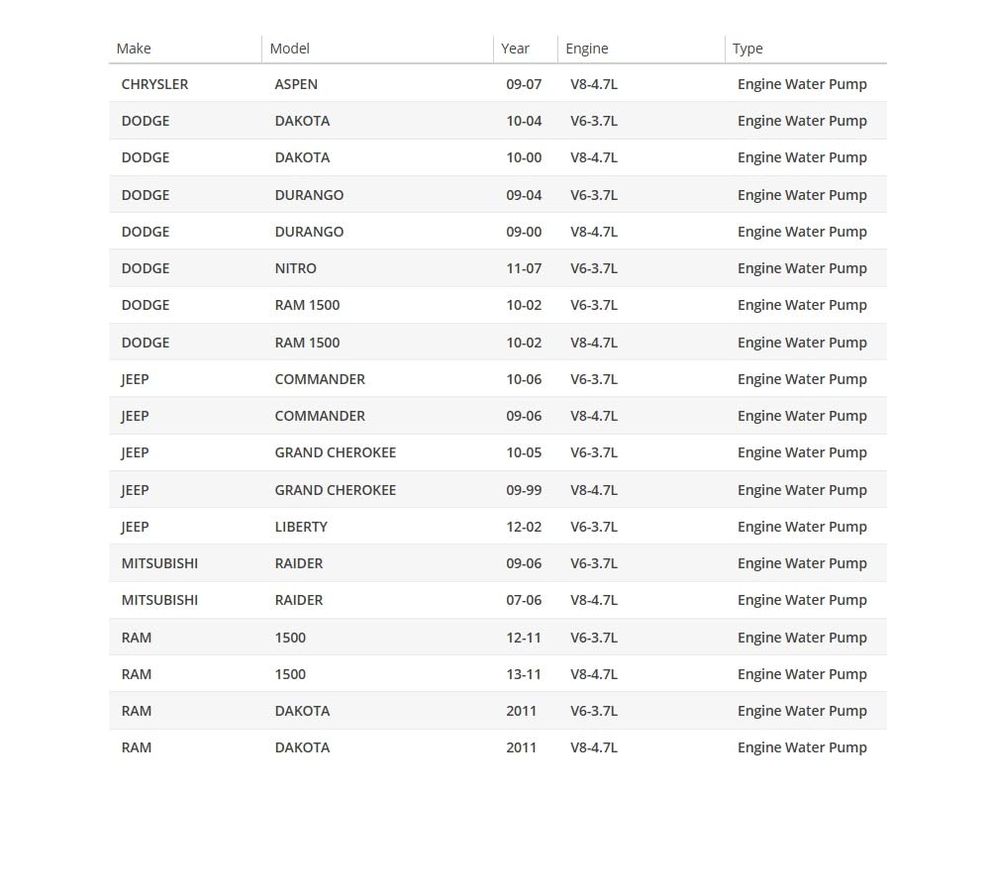Viewport: 990px width, 891px height.
Task: Click Engine Water Pump in the Chrysler row
Action: [x=802, y=84]
